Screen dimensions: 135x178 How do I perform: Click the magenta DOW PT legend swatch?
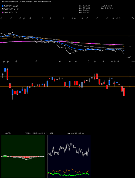[3, 12]
